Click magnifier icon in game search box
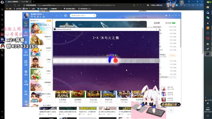The image size is (212, 119). pos(94,16)
